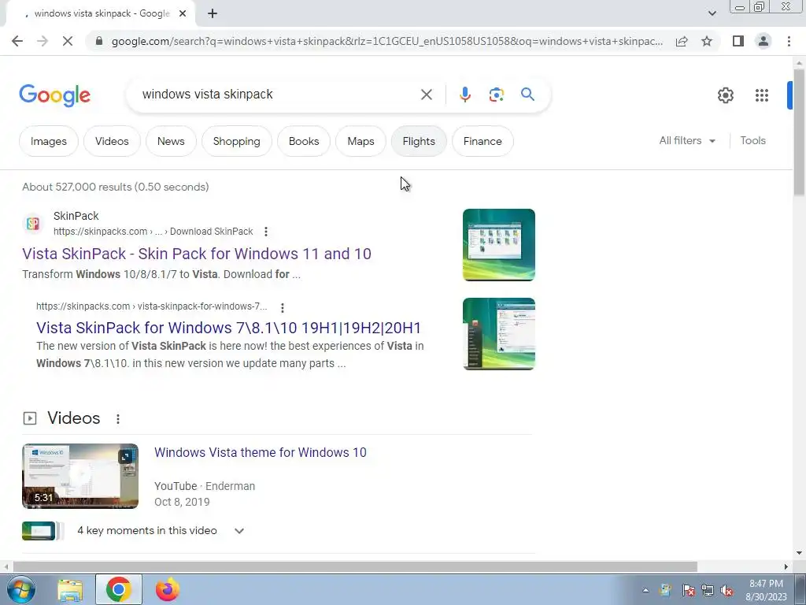
Task: Filter results by Maps
Action: (x=360, y=141)
